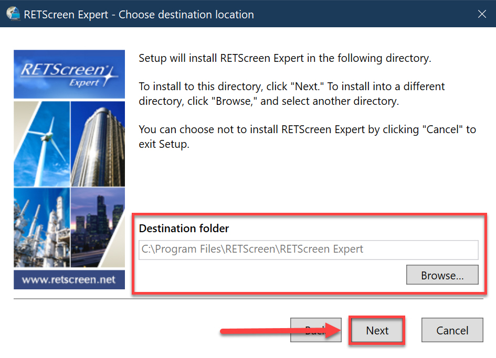Click the 'Destination folder' label
Screen dimensions: 496x358
(x=184, y=228)
